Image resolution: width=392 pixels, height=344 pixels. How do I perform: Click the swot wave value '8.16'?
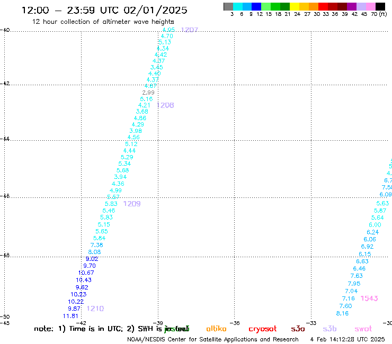[342, 313]
